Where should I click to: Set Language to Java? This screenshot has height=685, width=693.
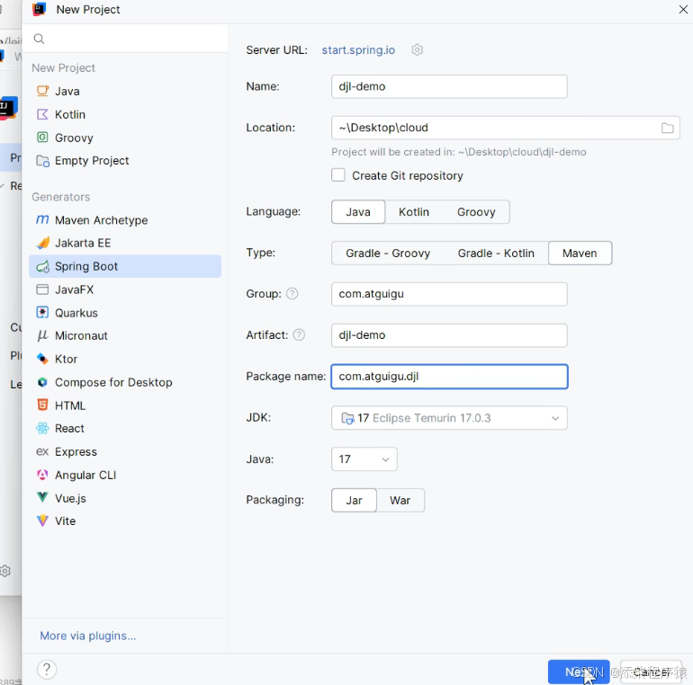358,212
